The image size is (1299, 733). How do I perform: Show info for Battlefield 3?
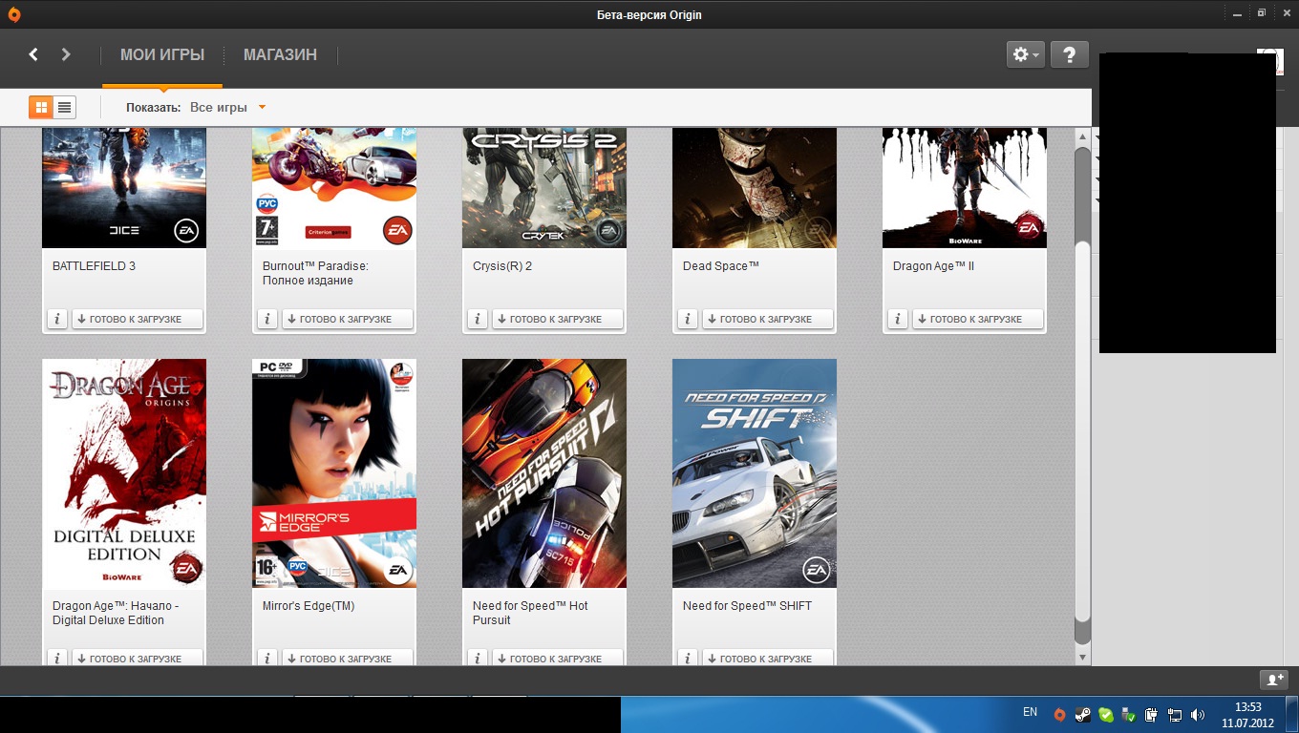click(56, 319)
